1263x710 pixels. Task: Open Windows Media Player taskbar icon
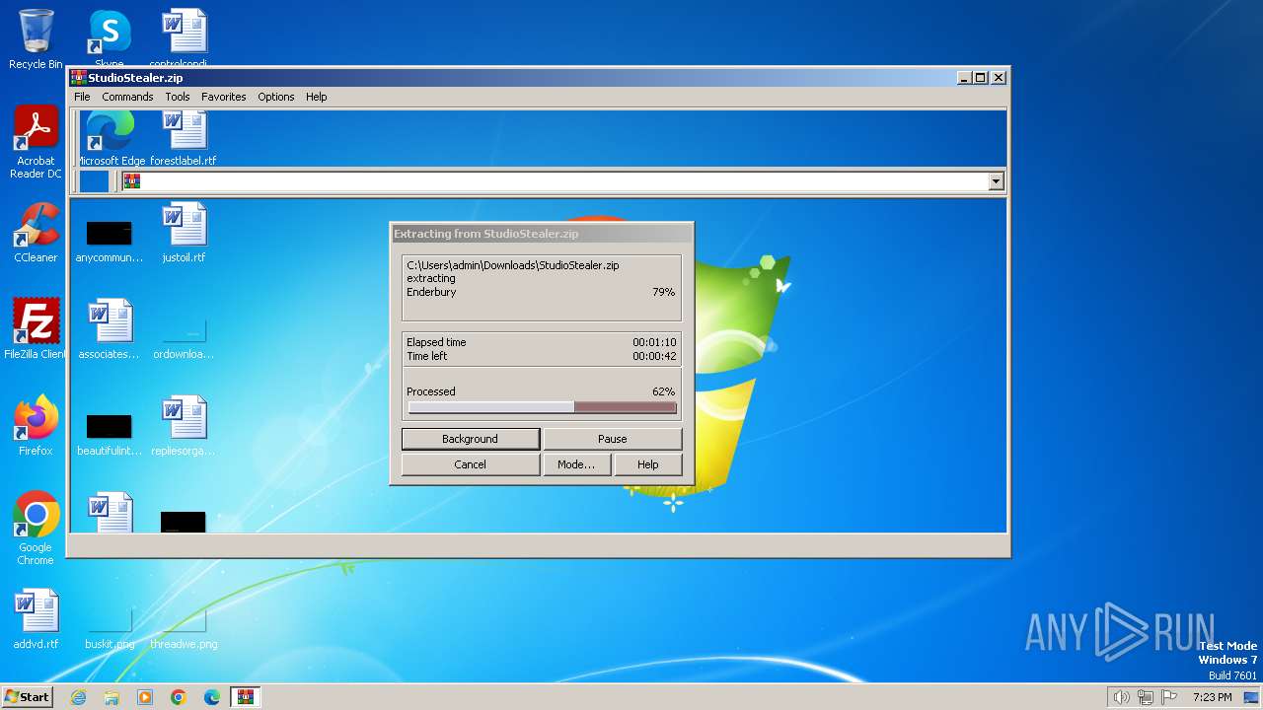[145, 697]
